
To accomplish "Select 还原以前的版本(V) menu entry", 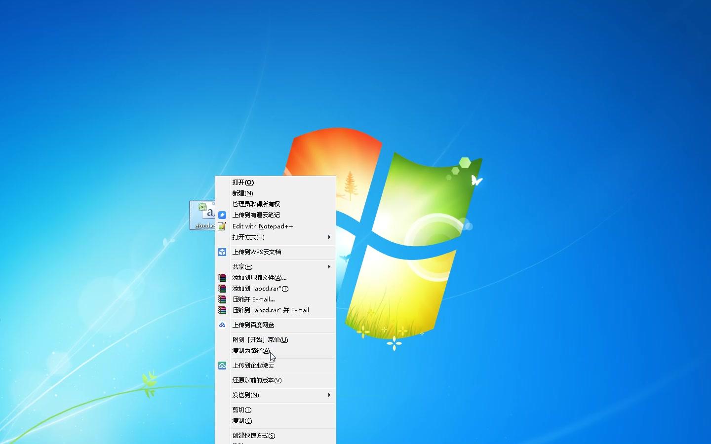I will tap(276, 380).
